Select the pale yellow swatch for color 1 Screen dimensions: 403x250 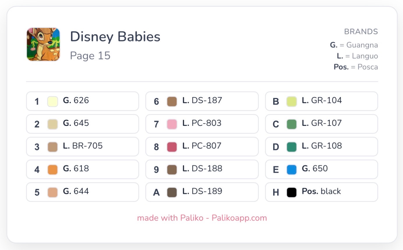pos(53,101)
